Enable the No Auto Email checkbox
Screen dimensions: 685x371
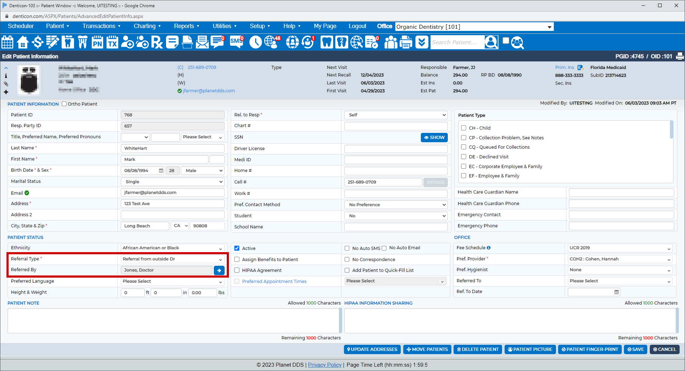(x=384, y=248)
